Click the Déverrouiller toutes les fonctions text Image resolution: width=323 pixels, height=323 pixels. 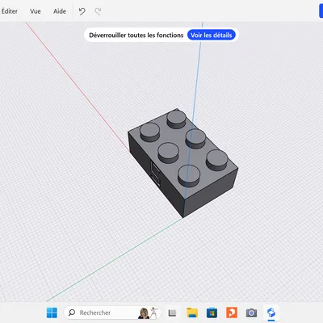[x=136, y=36]
